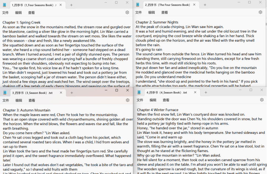This screenshot has width=267, height=174.
Task: Close the Chapter 1 Spring Creek window
Action: [127, 3]
